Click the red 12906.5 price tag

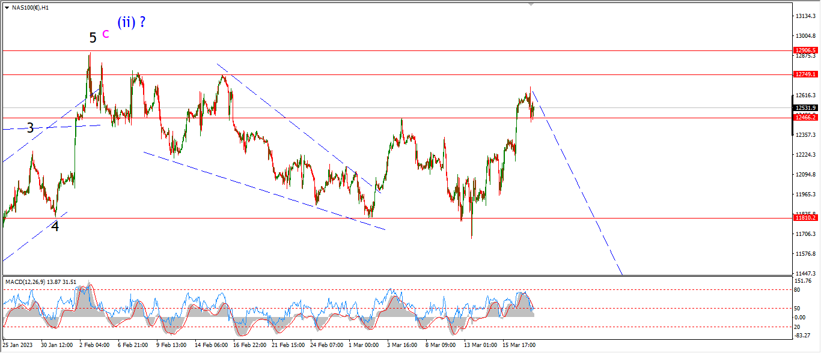(805, 50)
